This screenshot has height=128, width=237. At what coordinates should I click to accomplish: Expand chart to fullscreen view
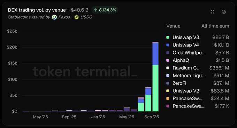[213, 12]
